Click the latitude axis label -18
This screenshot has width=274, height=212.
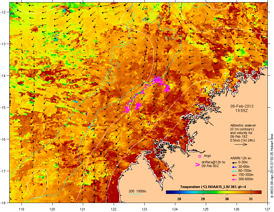tap(3, 203)
